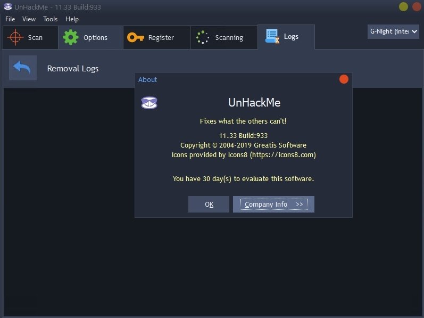Click the 'Removal Logs' heading
424x318 pixels.
(73, 69)
